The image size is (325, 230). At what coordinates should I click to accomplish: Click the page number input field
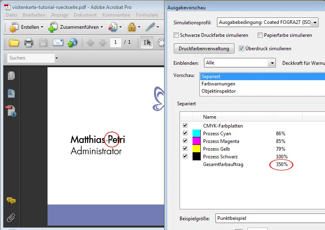115,43
